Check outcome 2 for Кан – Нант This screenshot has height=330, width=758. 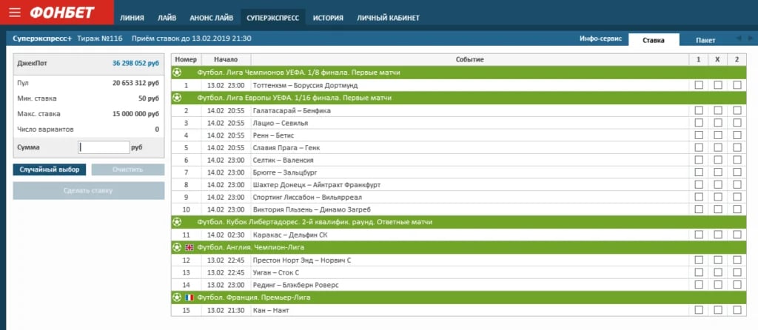click(x=737, y=310)
